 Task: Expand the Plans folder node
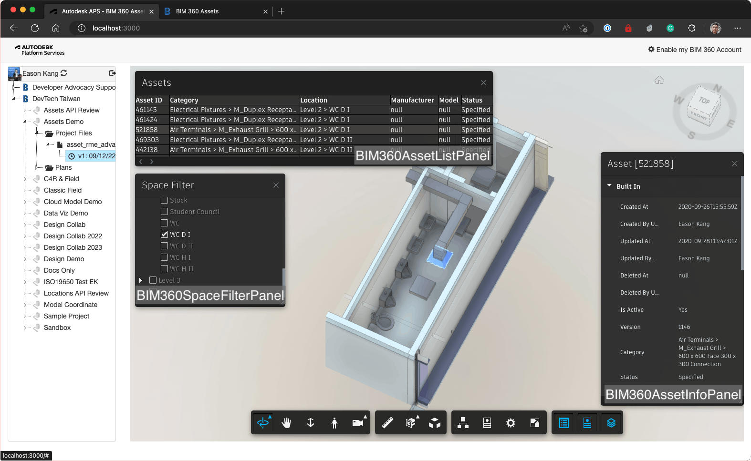pos(36,167)
